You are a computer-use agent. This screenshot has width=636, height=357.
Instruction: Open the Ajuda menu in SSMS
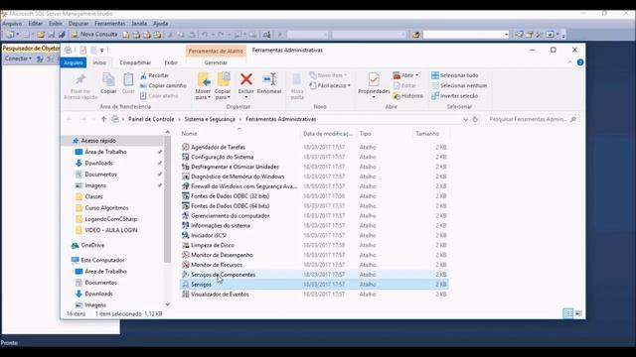coord(161,24)
